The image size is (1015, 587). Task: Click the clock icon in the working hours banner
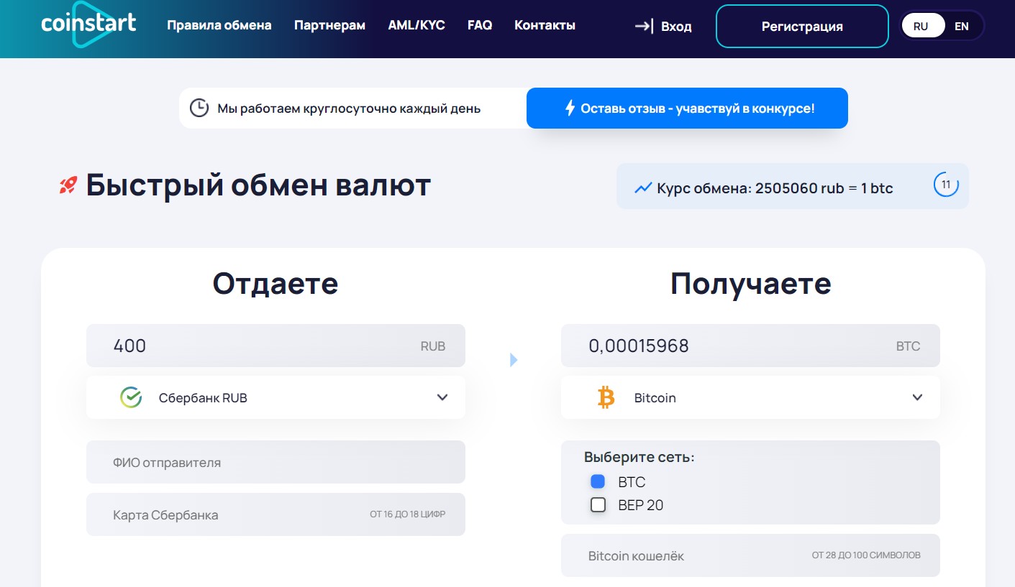pos(199,108)
